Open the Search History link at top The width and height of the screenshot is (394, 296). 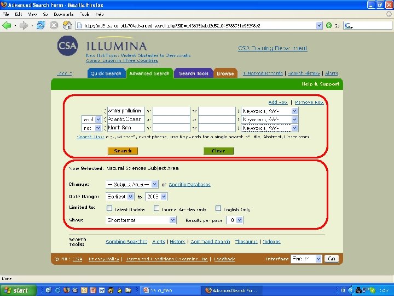point(304,73)
